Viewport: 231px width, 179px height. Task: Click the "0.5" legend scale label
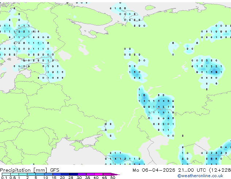coord(13,178)
